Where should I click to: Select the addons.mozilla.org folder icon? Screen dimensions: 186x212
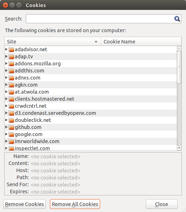[11, 64]
